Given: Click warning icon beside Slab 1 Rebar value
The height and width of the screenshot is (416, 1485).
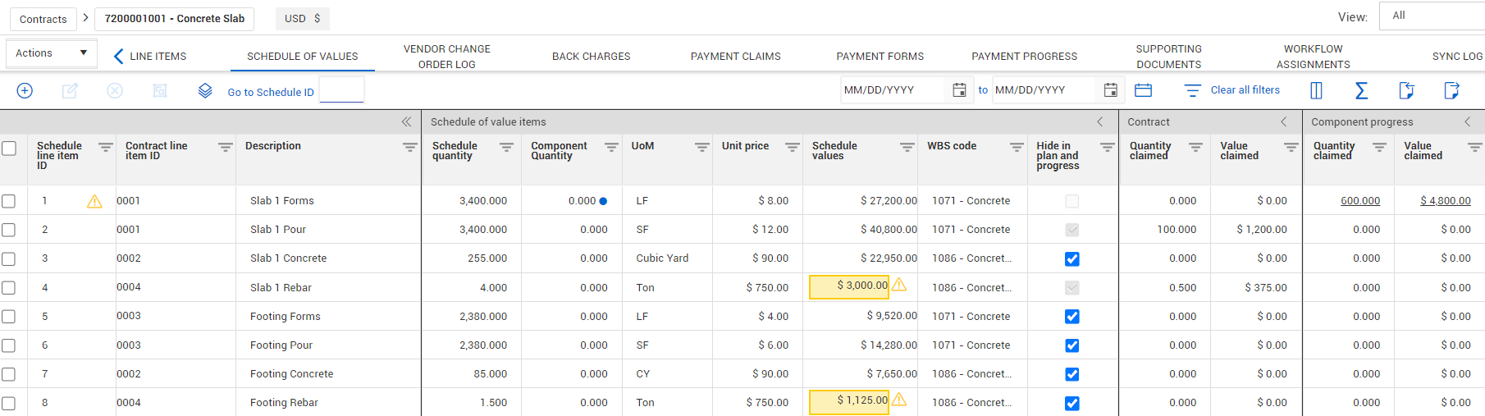Looking at the screenshot, I should pyautogui.click(x=899, y=285).
